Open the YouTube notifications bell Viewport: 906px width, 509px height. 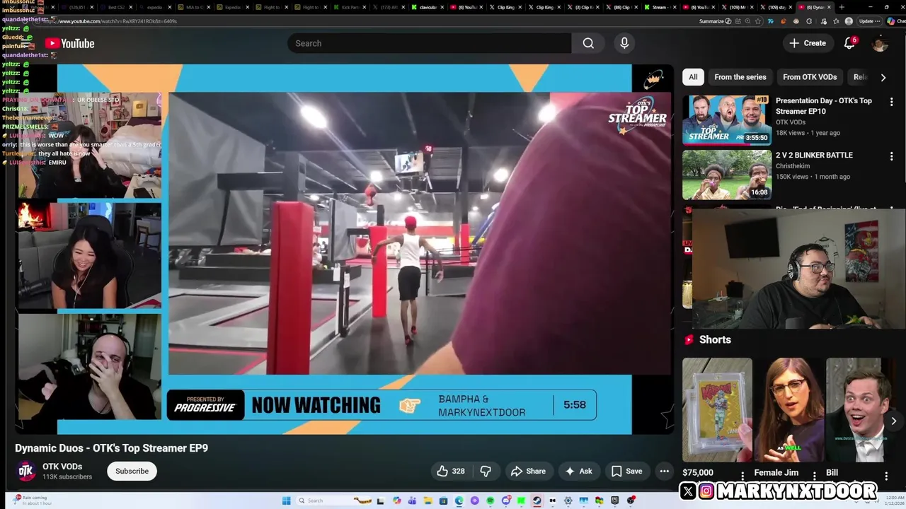(x=849, y=43)
